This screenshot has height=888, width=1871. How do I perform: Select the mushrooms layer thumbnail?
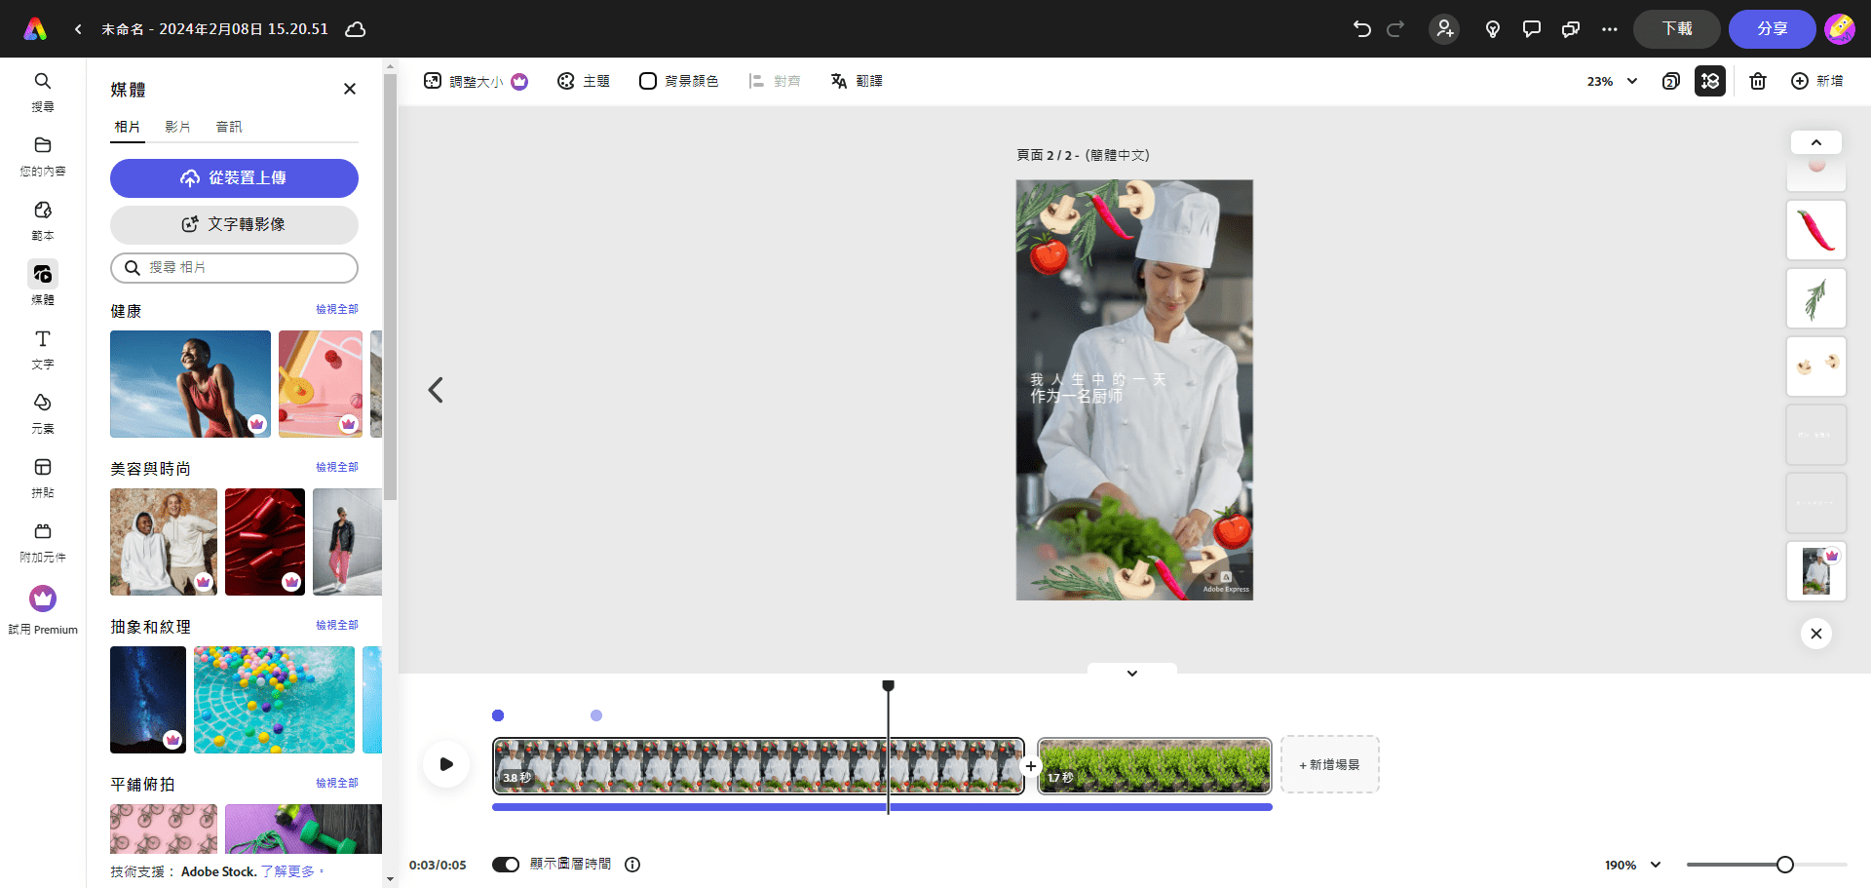(x=1816, y=367)
